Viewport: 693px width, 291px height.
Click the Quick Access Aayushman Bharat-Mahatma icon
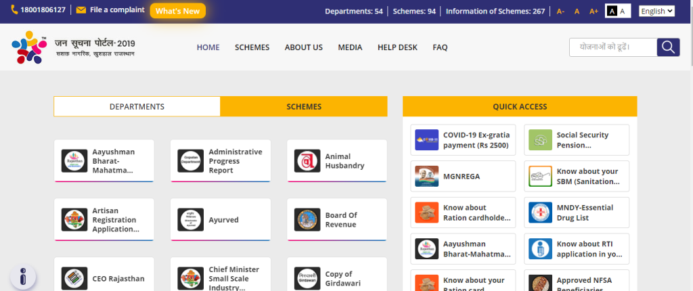click(426, 248)
